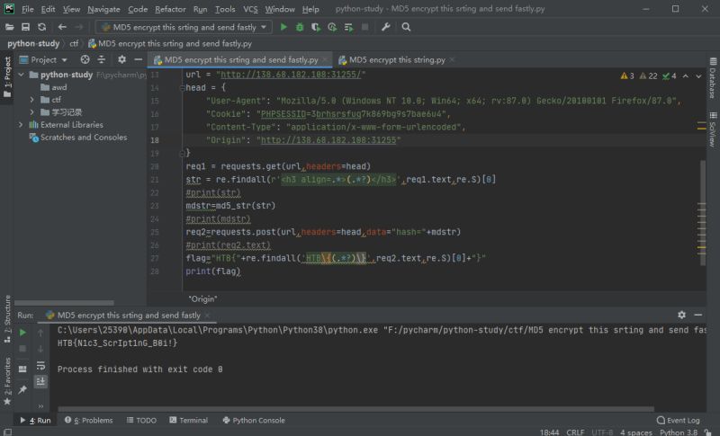This screenshot has height=436, width=720.
Task: Click the Profile run toolbar icon
Action: point(332,27)
